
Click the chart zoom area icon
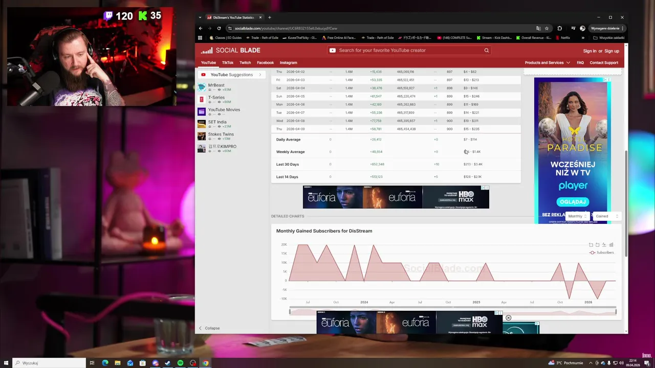591,245
